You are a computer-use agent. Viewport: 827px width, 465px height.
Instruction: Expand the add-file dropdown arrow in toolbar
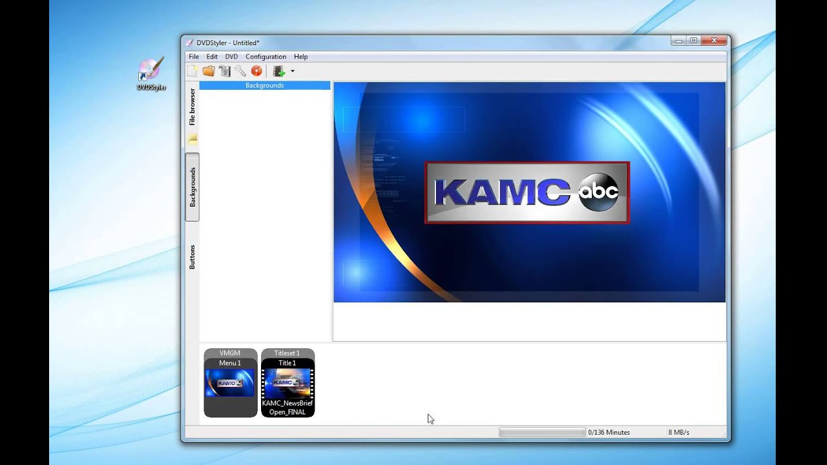point(292,71)
